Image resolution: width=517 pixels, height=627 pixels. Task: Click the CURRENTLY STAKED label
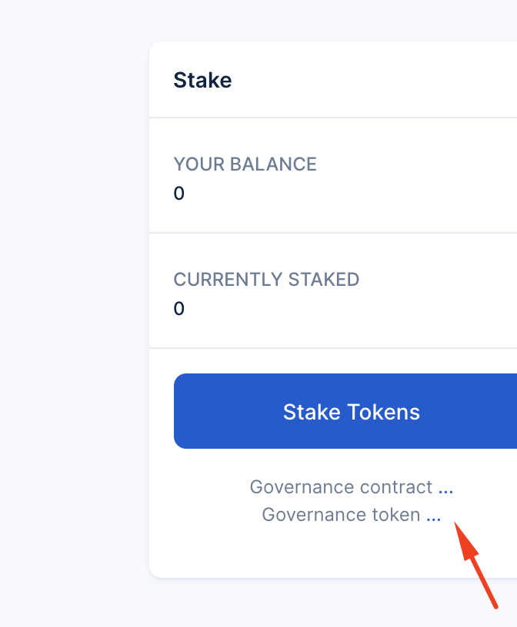tap(266, 280)
